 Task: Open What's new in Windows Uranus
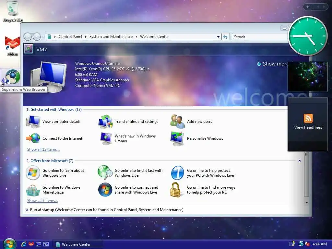(x=128, y=138)
